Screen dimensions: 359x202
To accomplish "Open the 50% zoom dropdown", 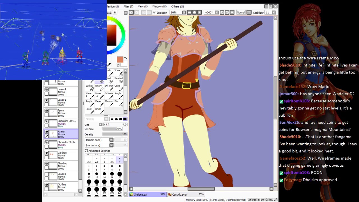I will tap(184, 13).
